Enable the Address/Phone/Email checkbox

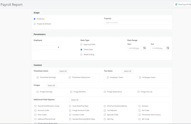tap(35, 119)
